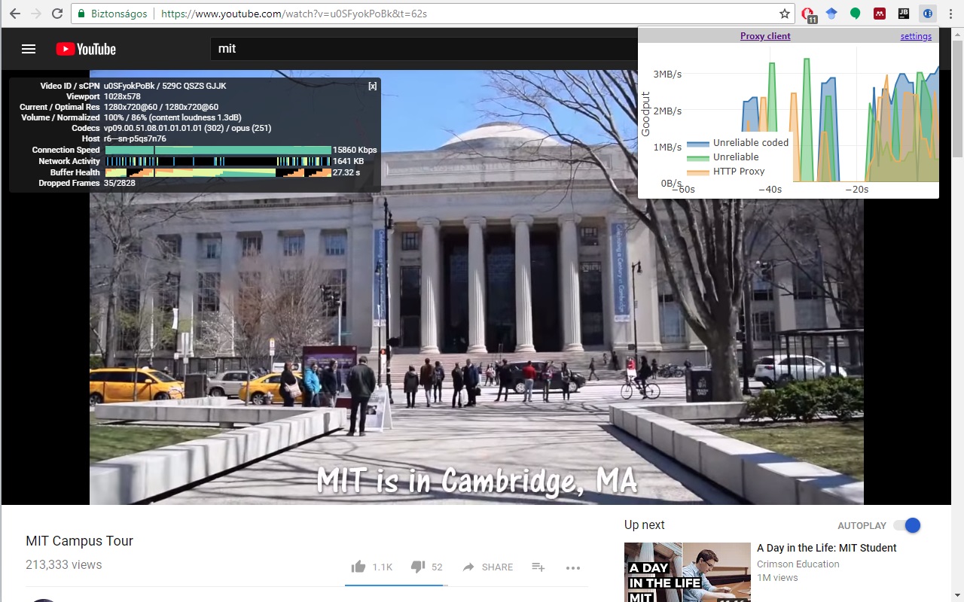Viewport: 964px width, 602px height.
Task: Click the Add to playlist icon
Action: click(538, 567)
